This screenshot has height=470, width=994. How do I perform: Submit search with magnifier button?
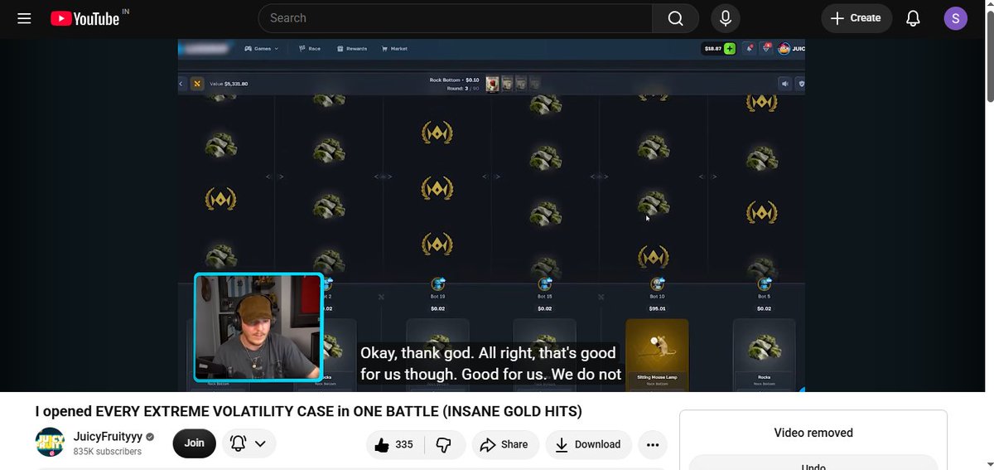coord(676,18)
